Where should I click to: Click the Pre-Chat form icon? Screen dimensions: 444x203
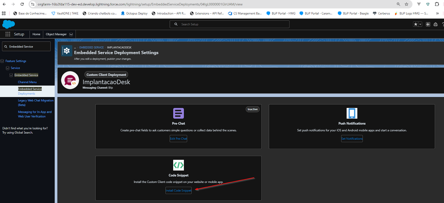point(178,113)
